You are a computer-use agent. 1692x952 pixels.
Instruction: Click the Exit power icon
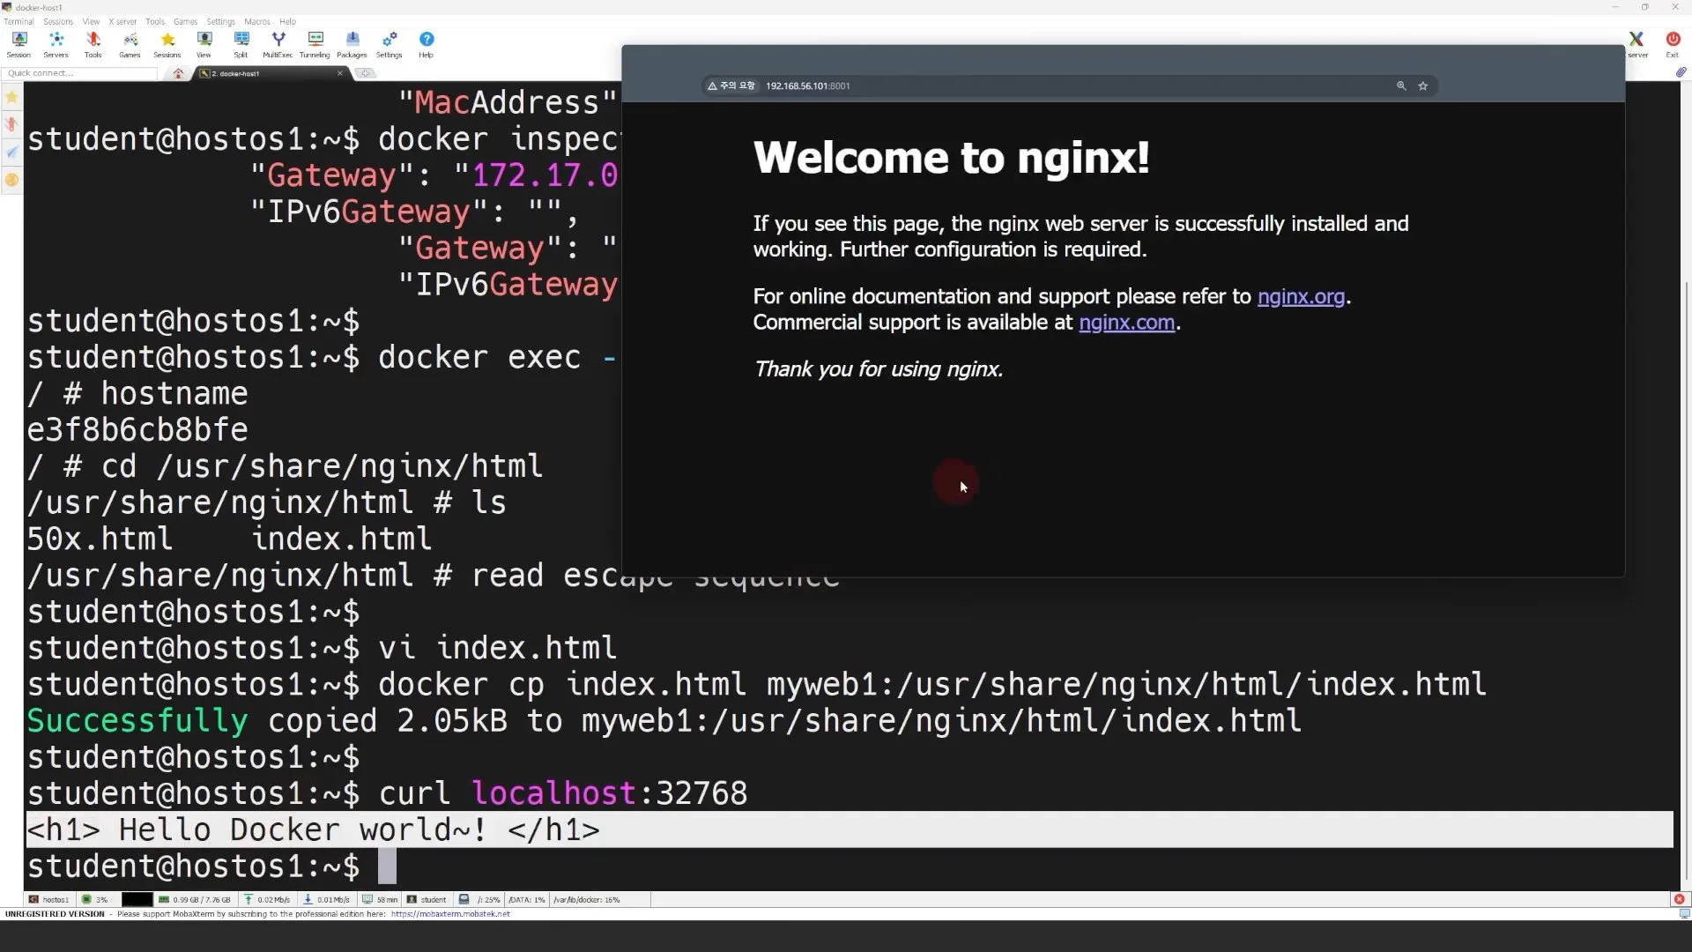pos(1673,44)
